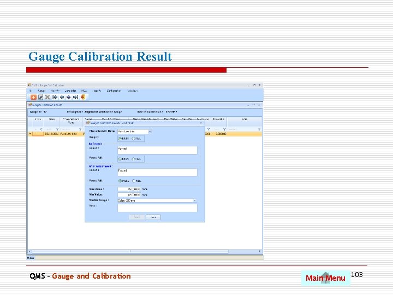
Task: Close the Add / Edit dialog with X
Action: [x=201, y=123]
